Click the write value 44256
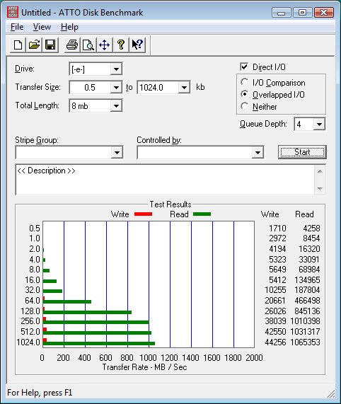Screen dimensions: 341x404 click(275, 342)
